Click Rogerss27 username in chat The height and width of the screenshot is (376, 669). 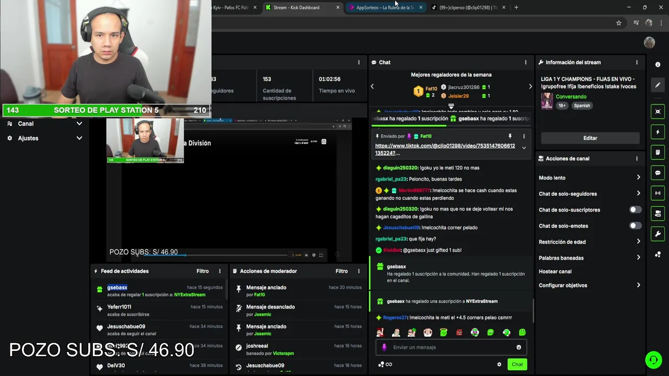tap(395, 318)
